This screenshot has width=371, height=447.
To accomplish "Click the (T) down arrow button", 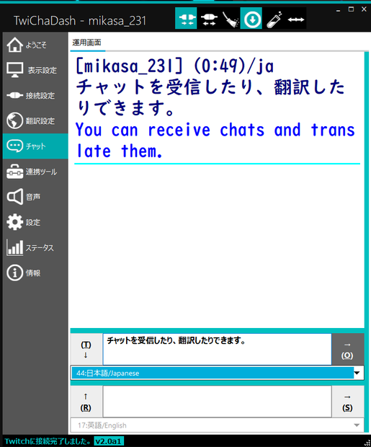I will (x=86, y=350).
